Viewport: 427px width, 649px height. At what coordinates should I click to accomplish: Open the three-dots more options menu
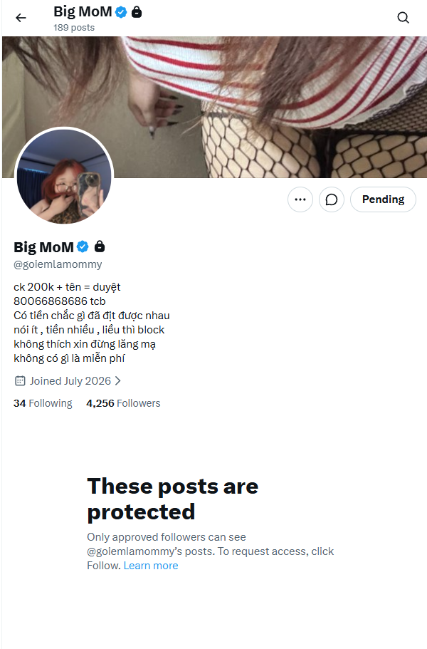coord(300,199)
